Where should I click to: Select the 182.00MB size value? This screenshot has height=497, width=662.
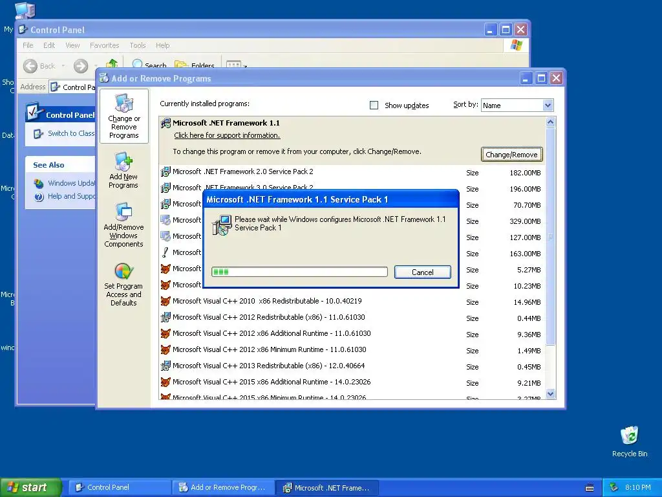click(525, 173)
